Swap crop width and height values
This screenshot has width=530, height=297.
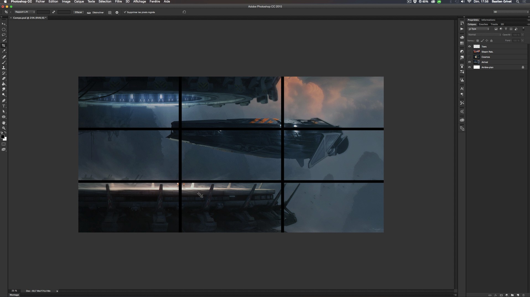click(x=54, y=12)
